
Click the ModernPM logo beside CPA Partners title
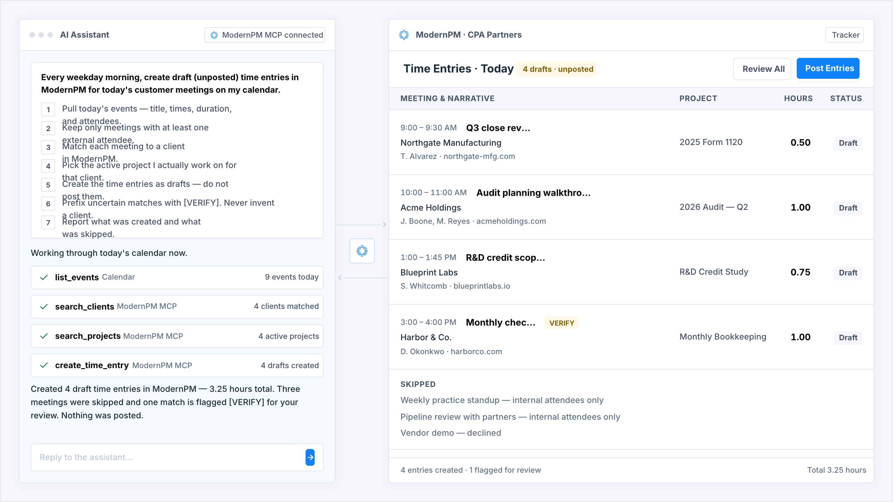click(404, 35)
